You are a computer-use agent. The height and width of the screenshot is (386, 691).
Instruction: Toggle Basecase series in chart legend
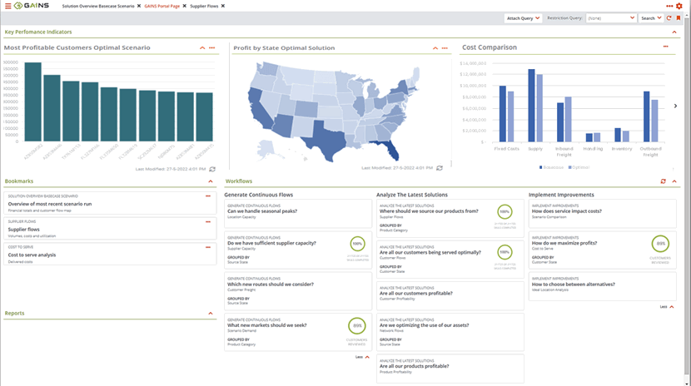(x=551, y=167)
